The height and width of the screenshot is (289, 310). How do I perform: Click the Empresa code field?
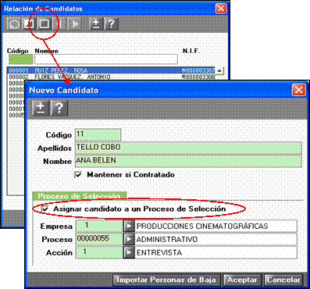99,226
